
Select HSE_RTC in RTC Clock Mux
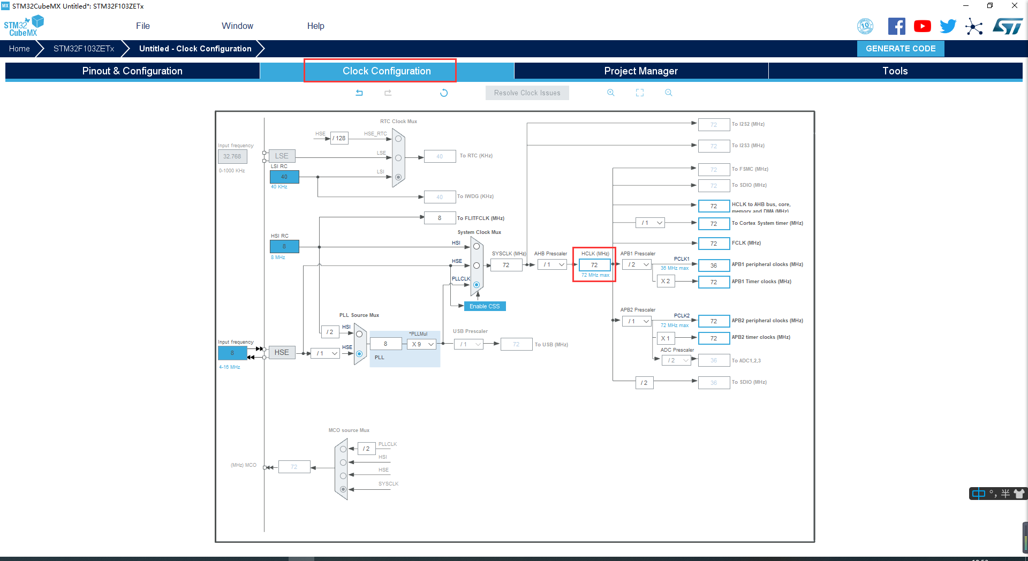pos(398,139)
